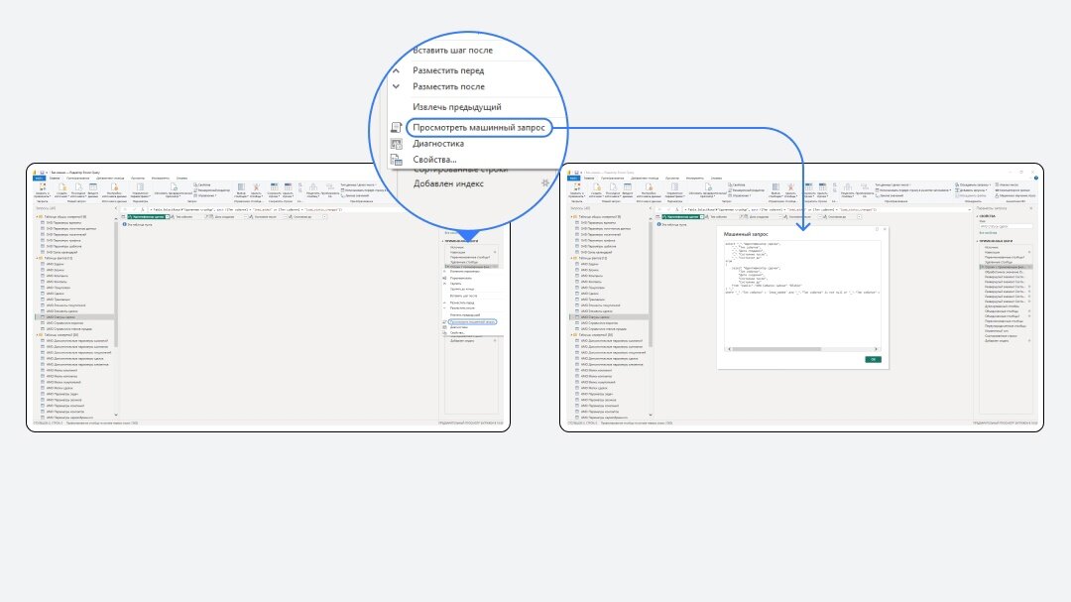Open the blue Файл tab in the dialog window
Screen dimensions: 1071x602
pos(574,179)
